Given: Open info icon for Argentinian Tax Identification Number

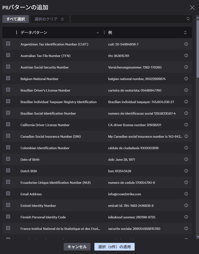Looking at the screenshot, I should pos(186,44).
